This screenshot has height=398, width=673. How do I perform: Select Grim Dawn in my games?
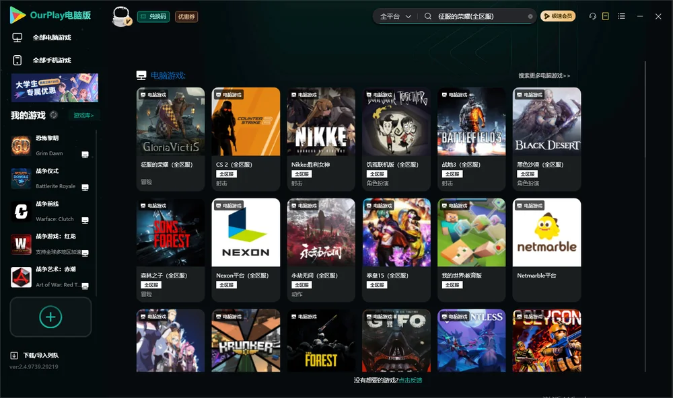coord(52,146)
